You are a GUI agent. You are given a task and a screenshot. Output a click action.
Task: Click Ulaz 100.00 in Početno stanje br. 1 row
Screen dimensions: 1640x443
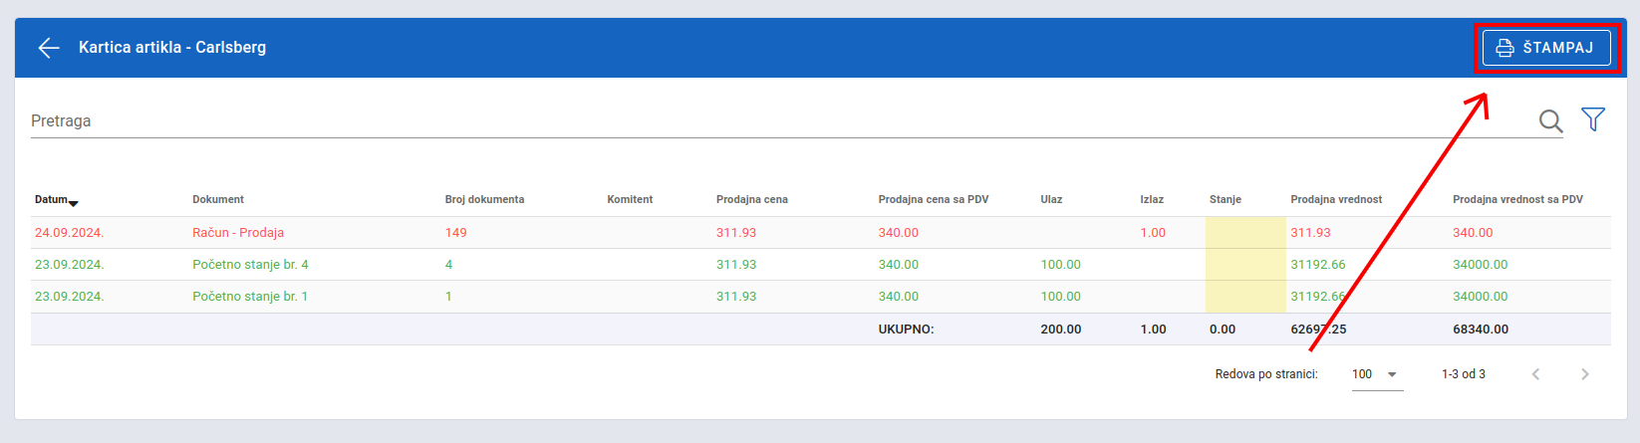pos(1061,297)
